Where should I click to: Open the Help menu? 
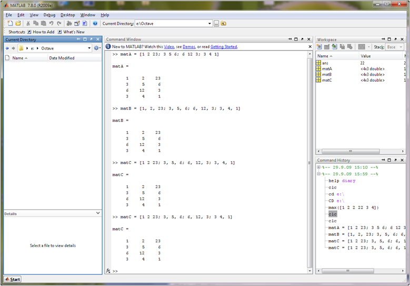coord(105,15)
